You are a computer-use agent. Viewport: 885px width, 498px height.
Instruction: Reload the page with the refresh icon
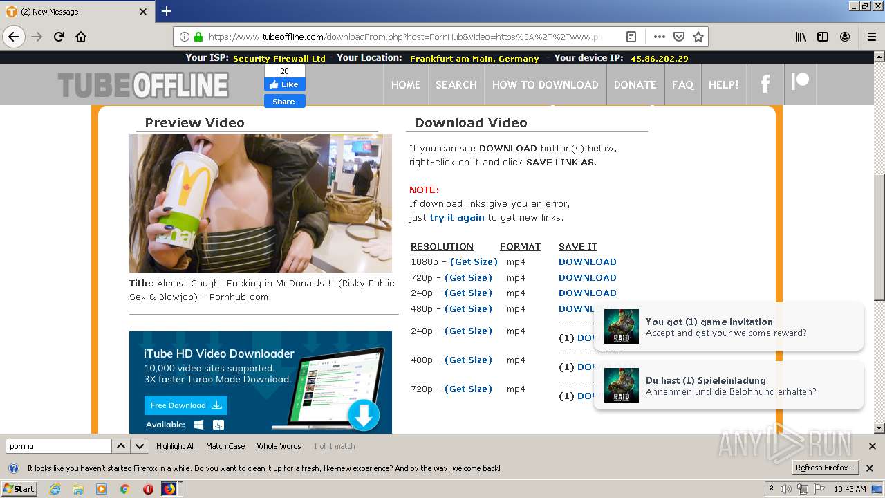59,37
